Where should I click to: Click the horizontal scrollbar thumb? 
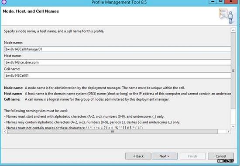point(113,132)
